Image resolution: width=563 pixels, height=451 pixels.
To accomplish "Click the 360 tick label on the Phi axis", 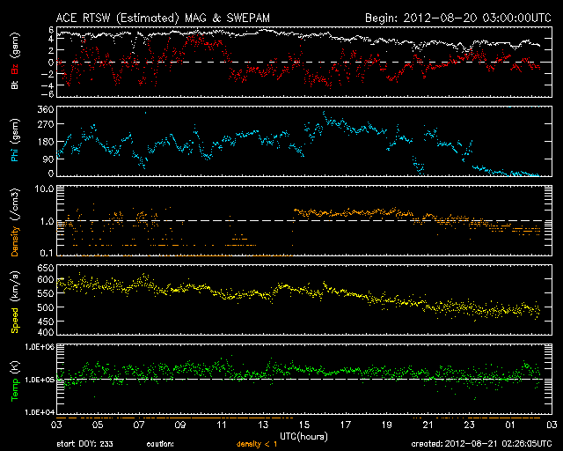I will (x=45, y=109).
